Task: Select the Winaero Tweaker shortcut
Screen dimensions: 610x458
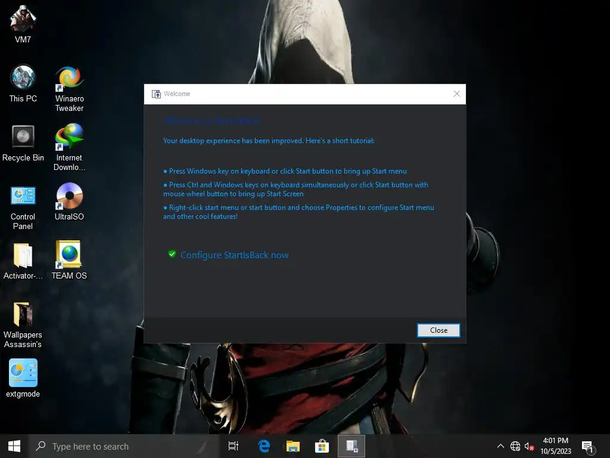Action: [69, 88]
